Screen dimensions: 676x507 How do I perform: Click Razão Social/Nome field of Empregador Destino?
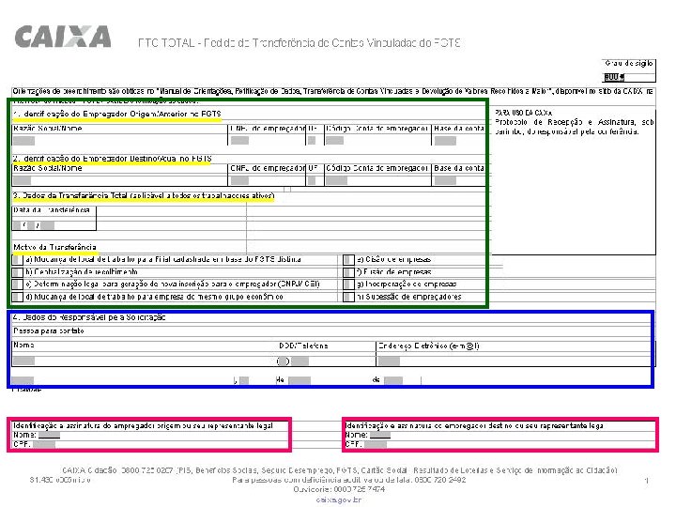pos(22,180)
